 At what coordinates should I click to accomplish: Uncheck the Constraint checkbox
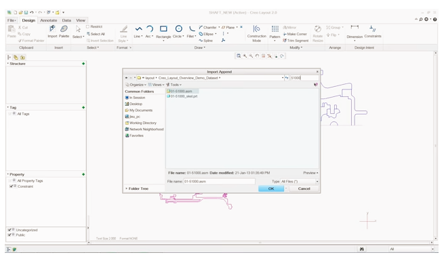click(x=11, y=186)
